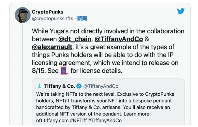This screenshot has height=127, width=198.
Task: Open the Twitter bird logo
Action: click(x=181, y=11)
